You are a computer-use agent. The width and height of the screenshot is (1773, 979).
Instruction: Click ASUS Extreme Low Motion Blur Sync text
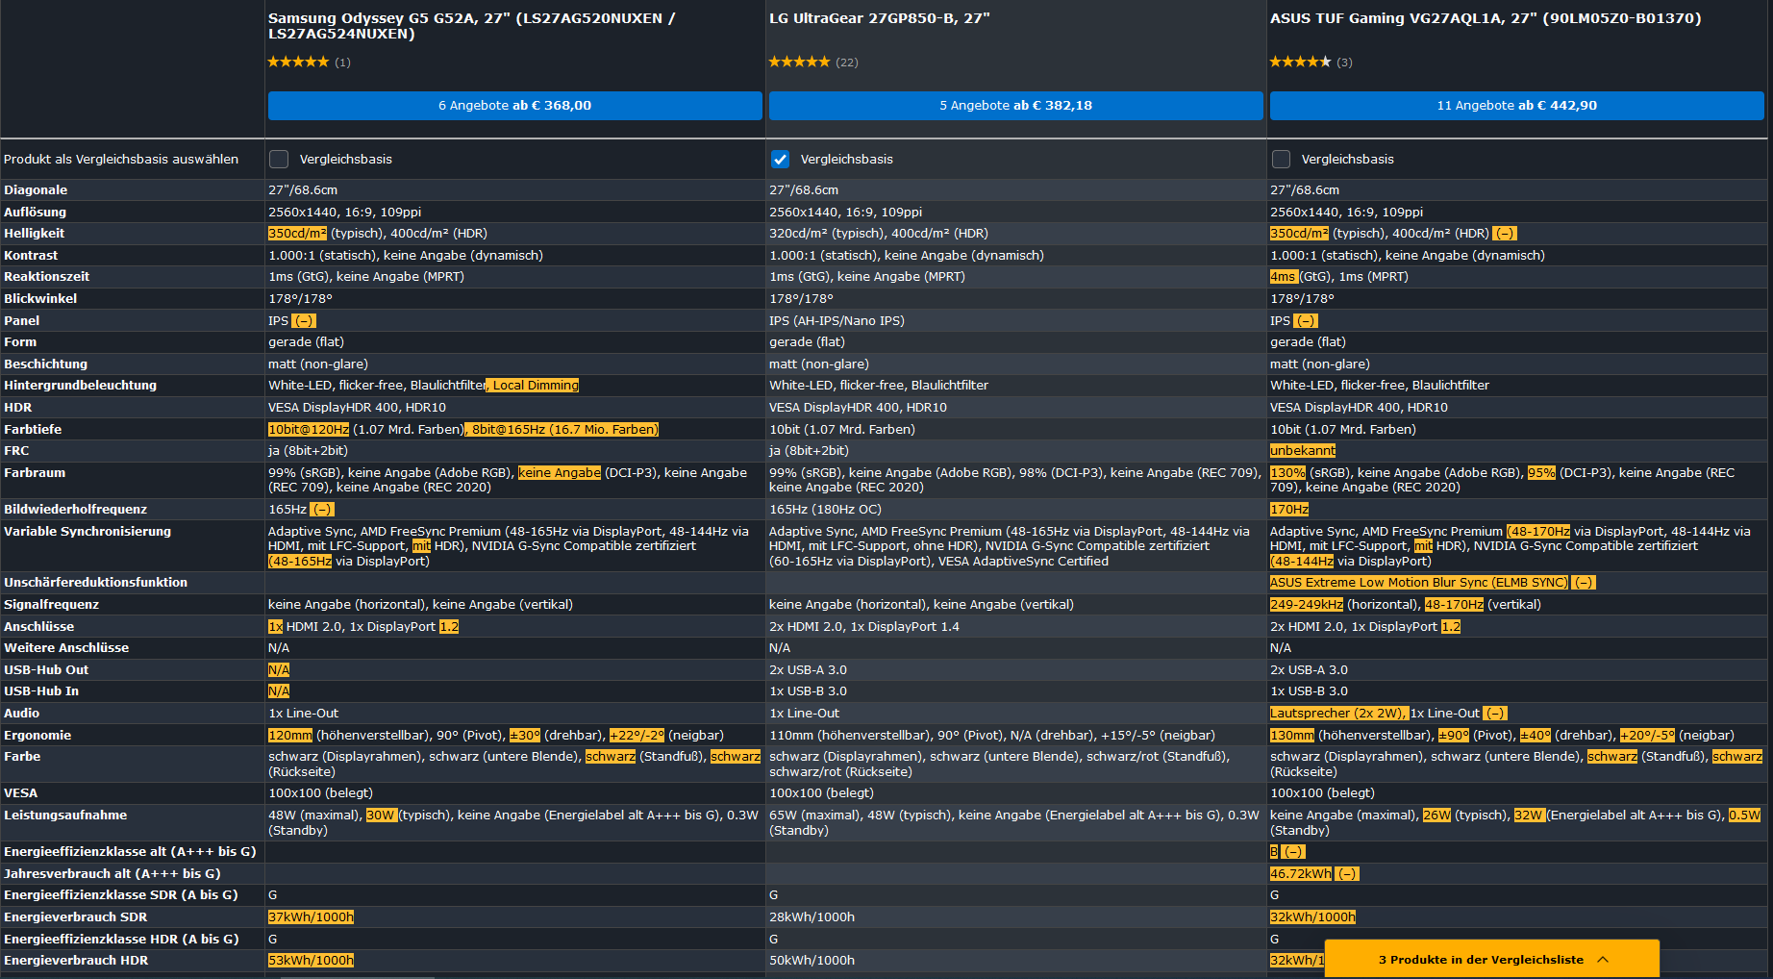point(1418,583)
